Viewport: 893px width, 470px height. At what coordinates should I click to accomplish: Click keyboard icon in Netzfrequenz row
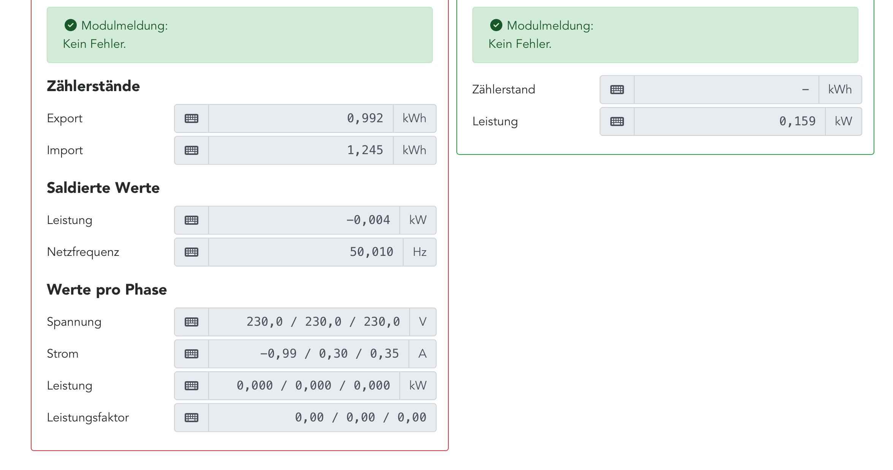coord(192,252)
